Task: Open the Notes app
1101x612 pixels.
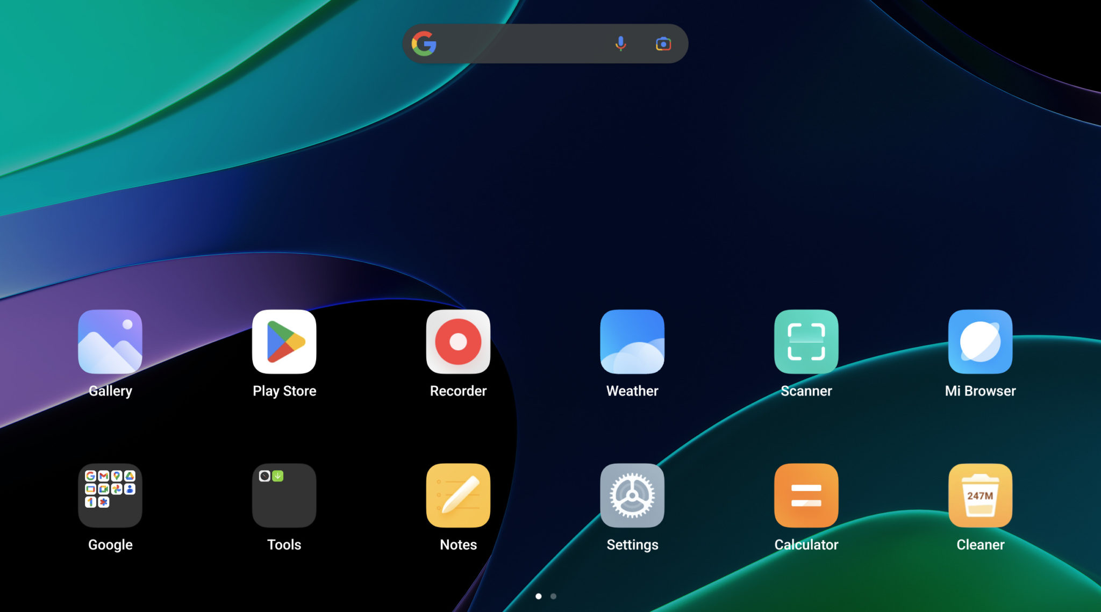Action: [x=458, y=495]
